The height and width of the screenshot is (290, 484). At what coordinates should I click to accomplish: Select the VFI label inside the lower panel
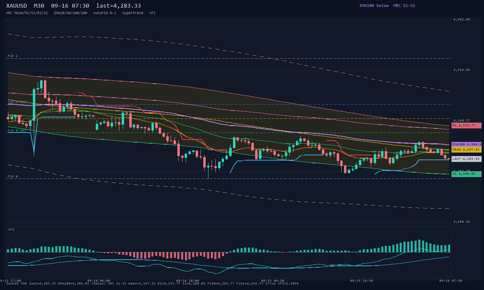pyautogui.click(x=11, y=230)
